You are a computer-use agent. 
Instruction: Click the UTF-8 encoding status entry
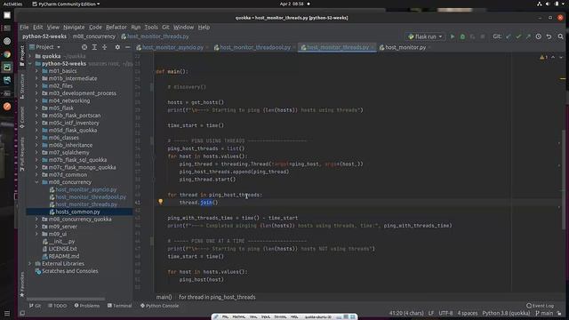tap(445, 313)
